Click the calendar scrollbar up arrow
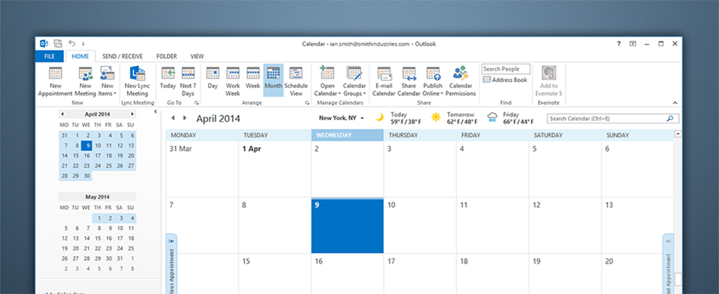The width and height of the screenshot is (719, 294). [678, 134]
